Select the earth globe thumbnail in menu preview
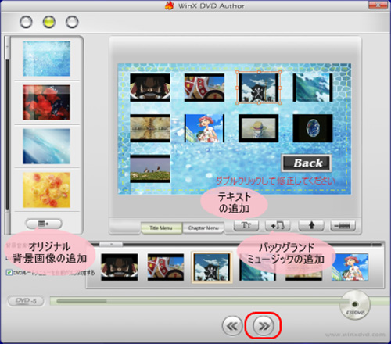Image resolution: width=391 pixels, height=344 pixels. [313, 128]
